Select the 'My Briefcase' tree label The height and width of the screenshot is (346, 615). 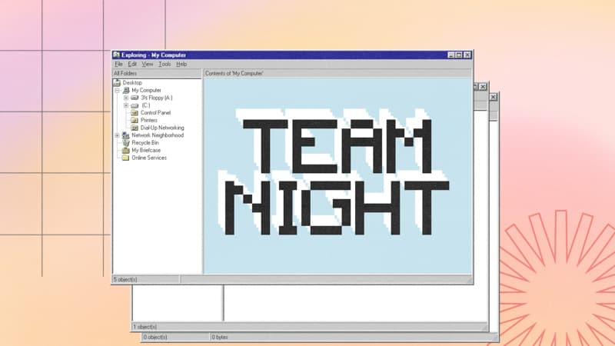tap(146, 150)
